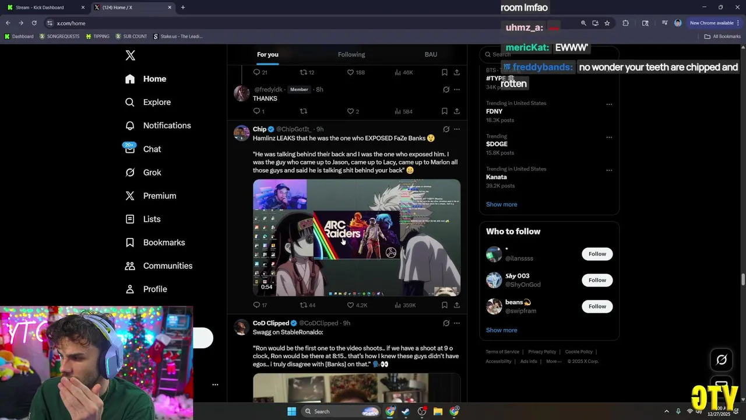Like the post with 188 likes
This screenshot has width=746, height=420.
[x=356, y=72]
